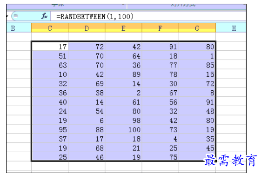Select cell with value 88

pyautogui.click(x=87, y=129)
